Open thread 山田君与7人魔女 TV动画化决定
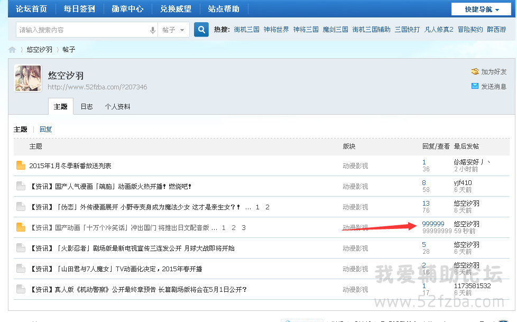 pyautogui.click(x=116, y=269)
